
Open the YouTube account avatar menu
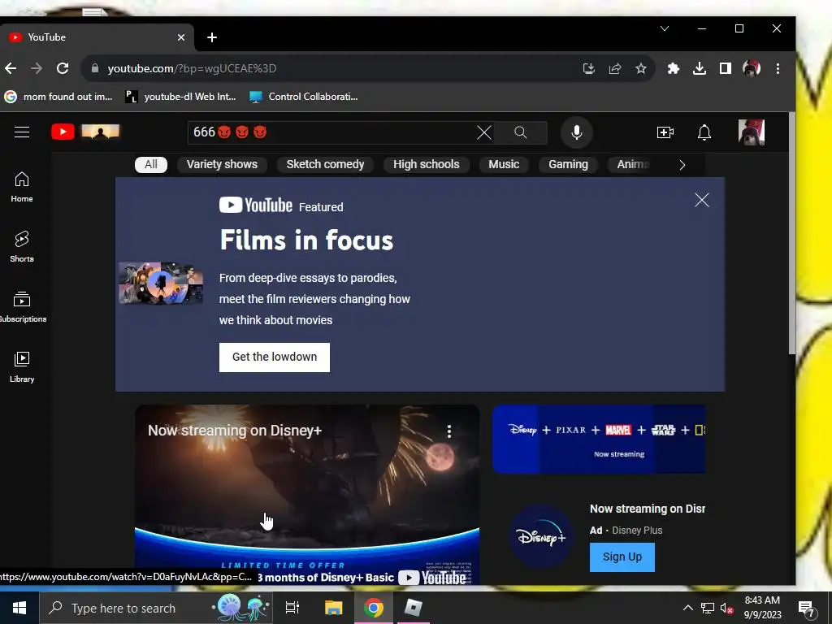[752, 132]
